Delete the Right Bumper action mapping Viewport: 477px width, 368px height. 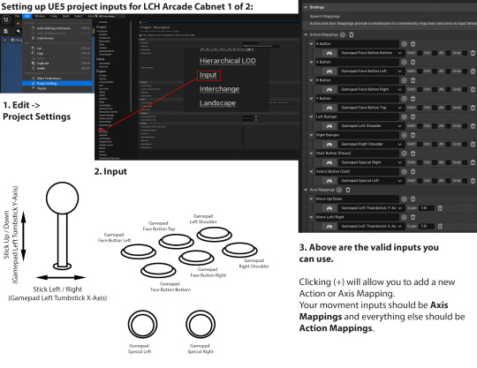[x=413, y=135]
